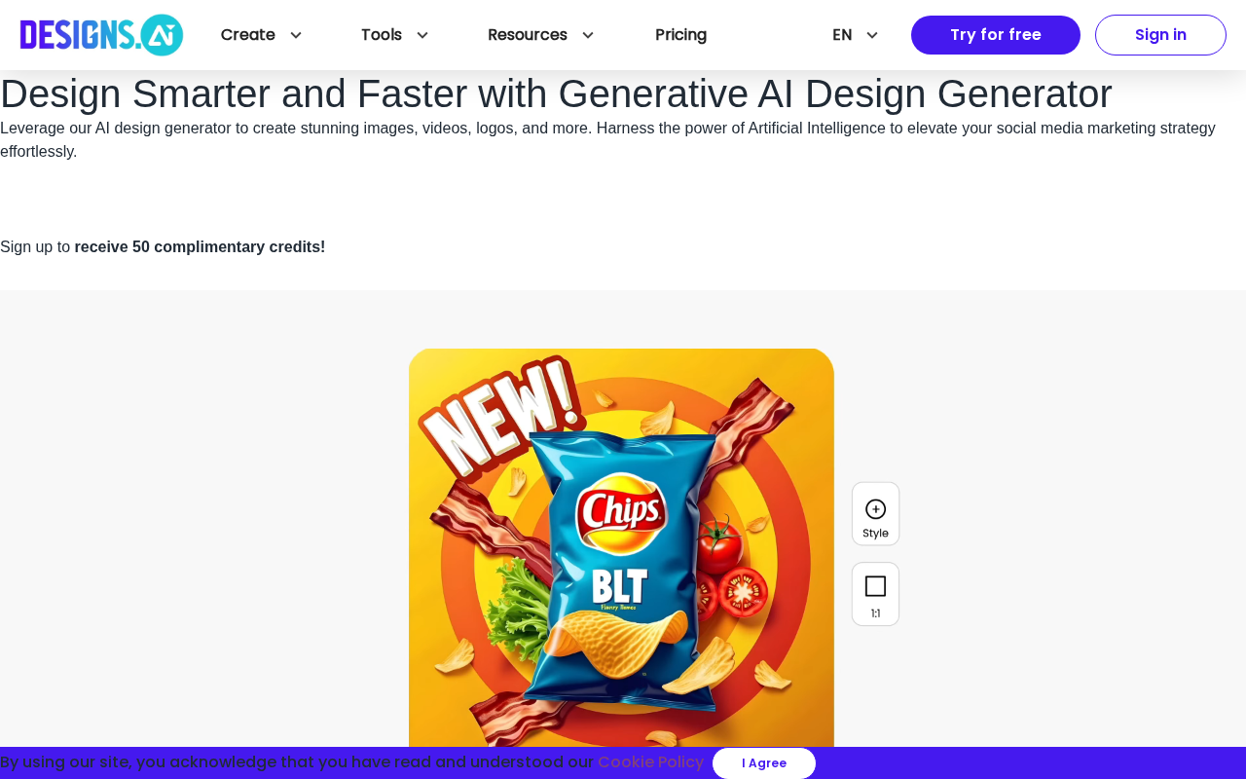Click the chevron beside Resources

(x=588, y=35)
